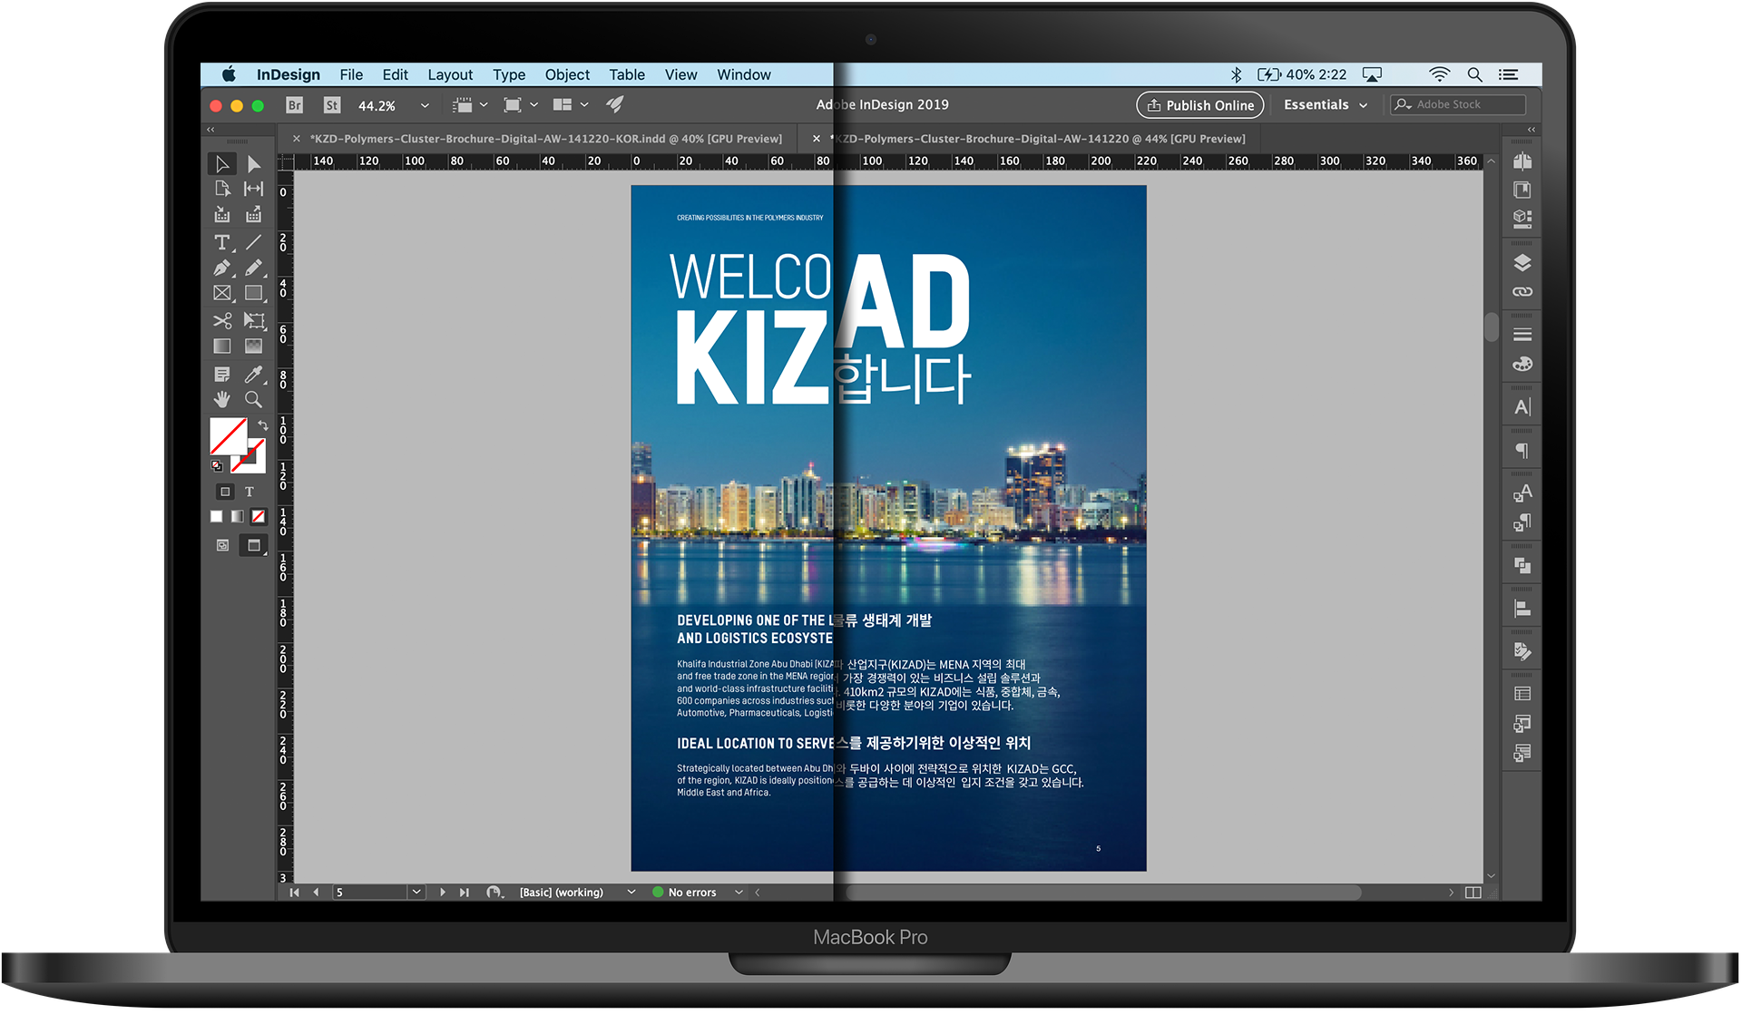Pick the Content Collector tool

(x=221, y=215)
